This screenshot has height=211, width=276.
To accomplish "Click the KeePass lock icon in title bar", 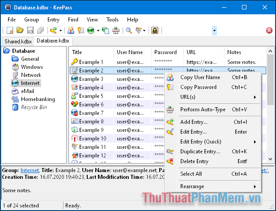I will tap(8, 8).
